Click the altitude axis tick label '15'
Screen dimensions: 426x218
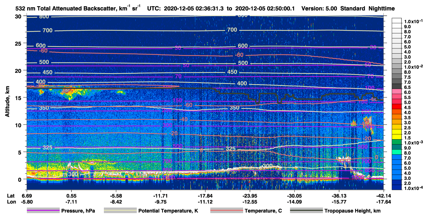click(x=19, y=98)
